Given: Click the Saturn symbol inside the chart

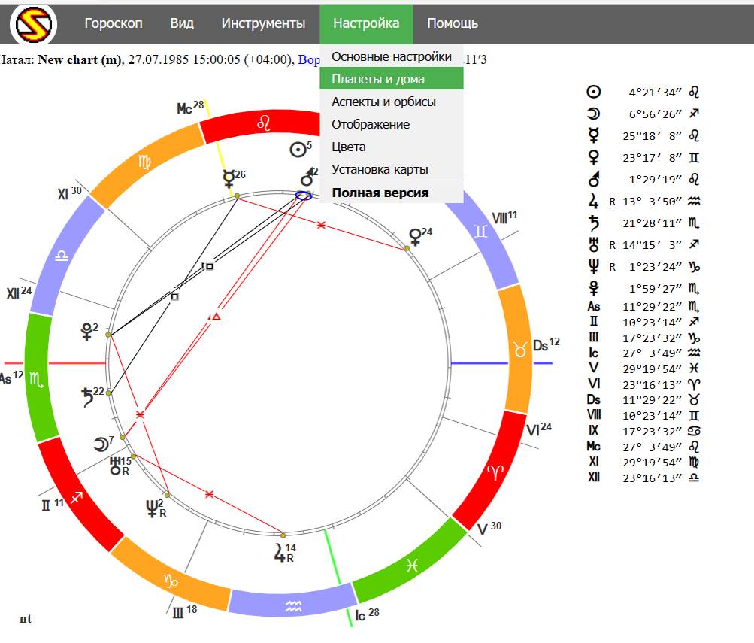Looking at the screenshot, I should click(x=89, y=397).
